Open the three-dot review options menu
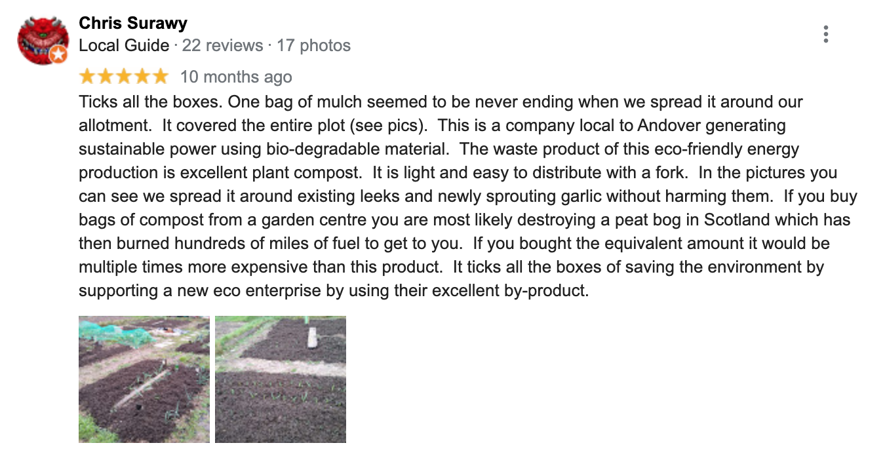The image size is (885, 460). click(x=826, y=34)
